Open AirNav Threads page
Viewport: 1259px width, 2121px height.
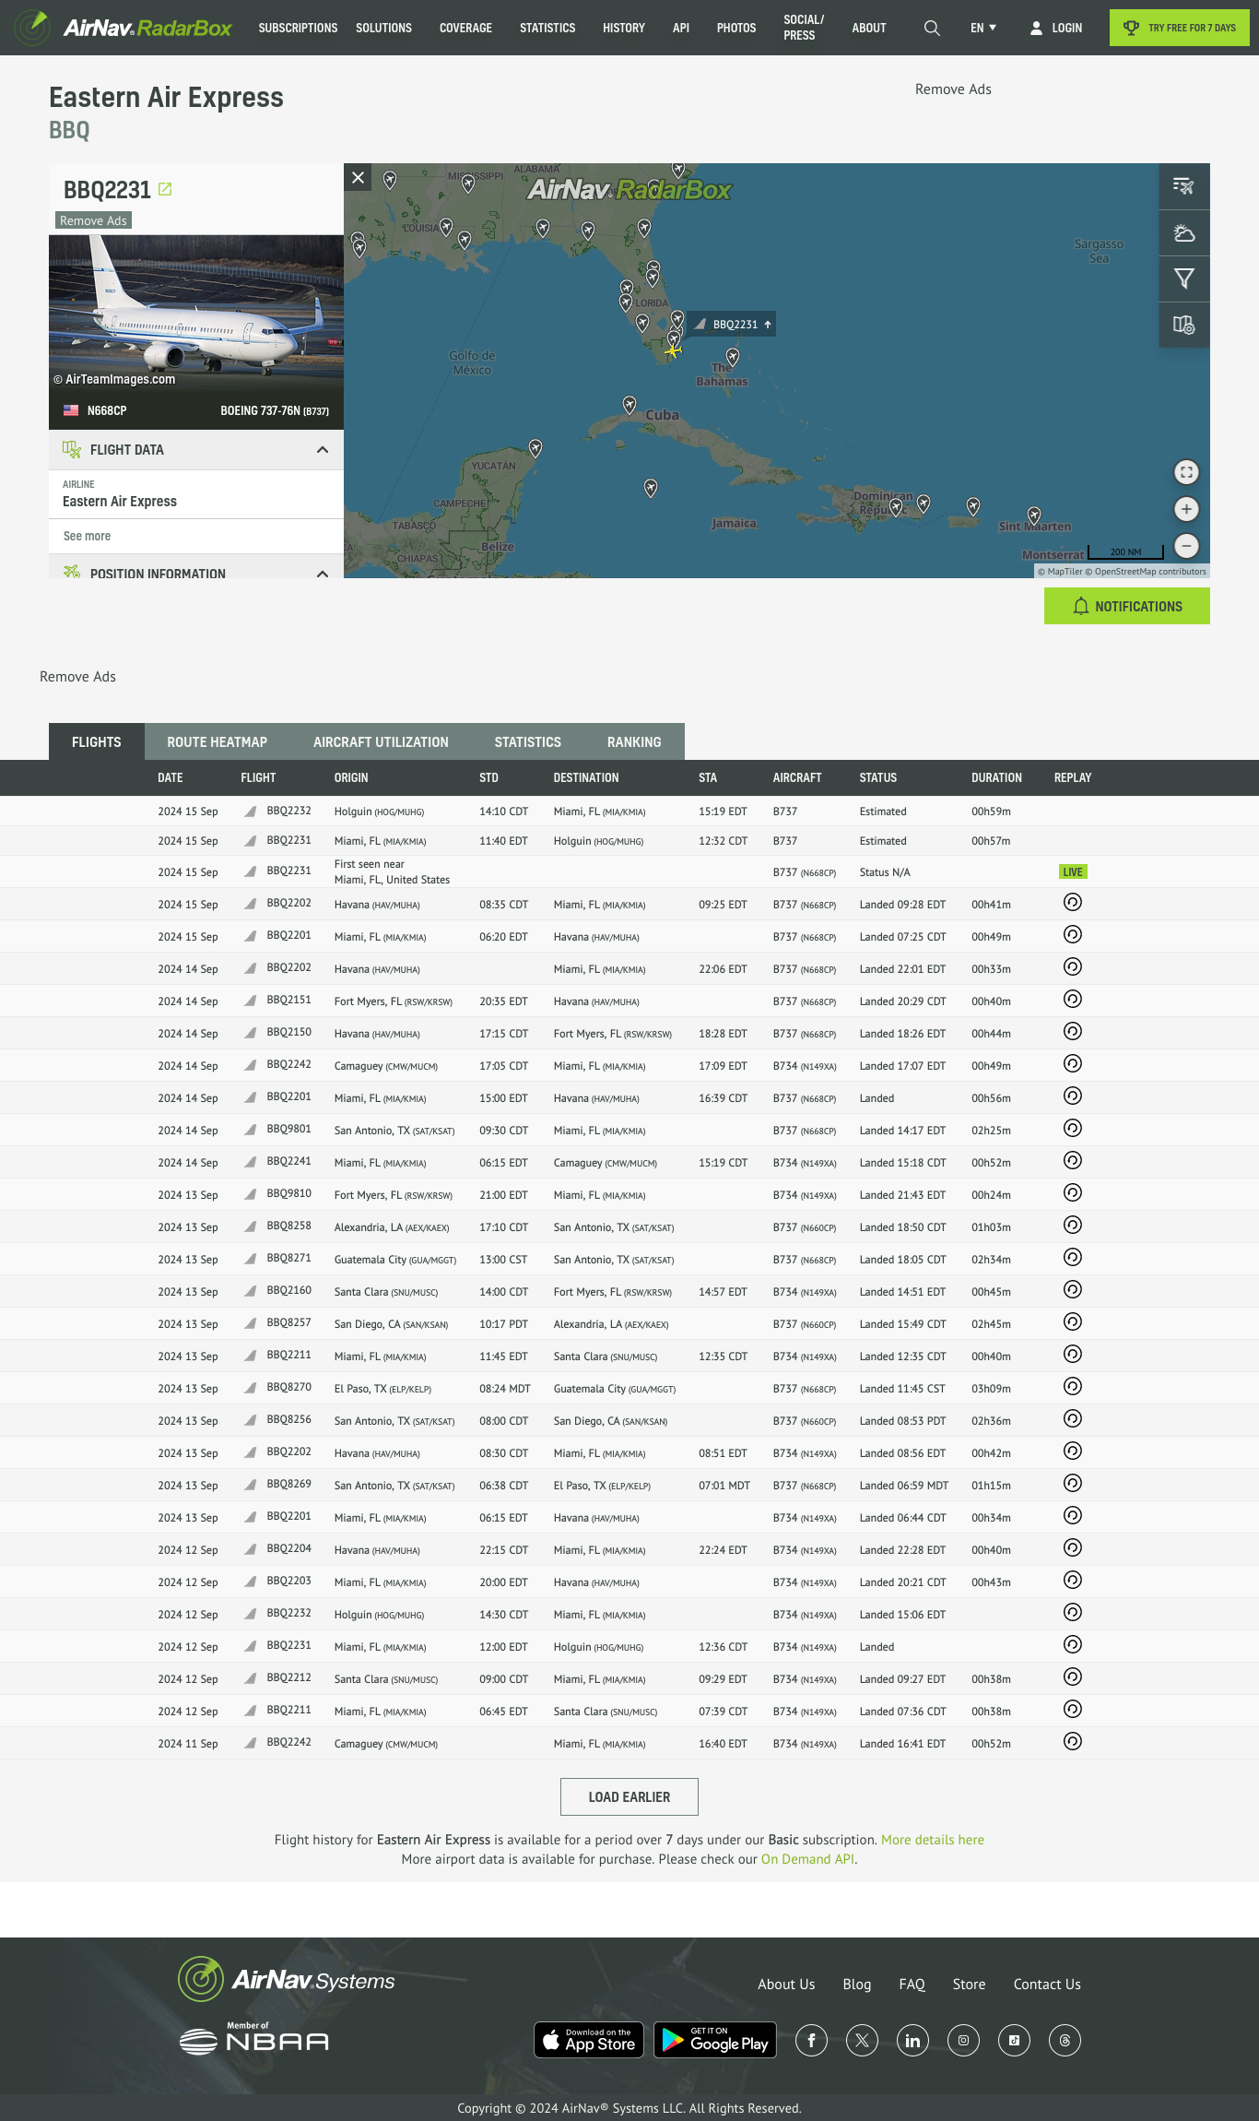click(1065, 2040)
